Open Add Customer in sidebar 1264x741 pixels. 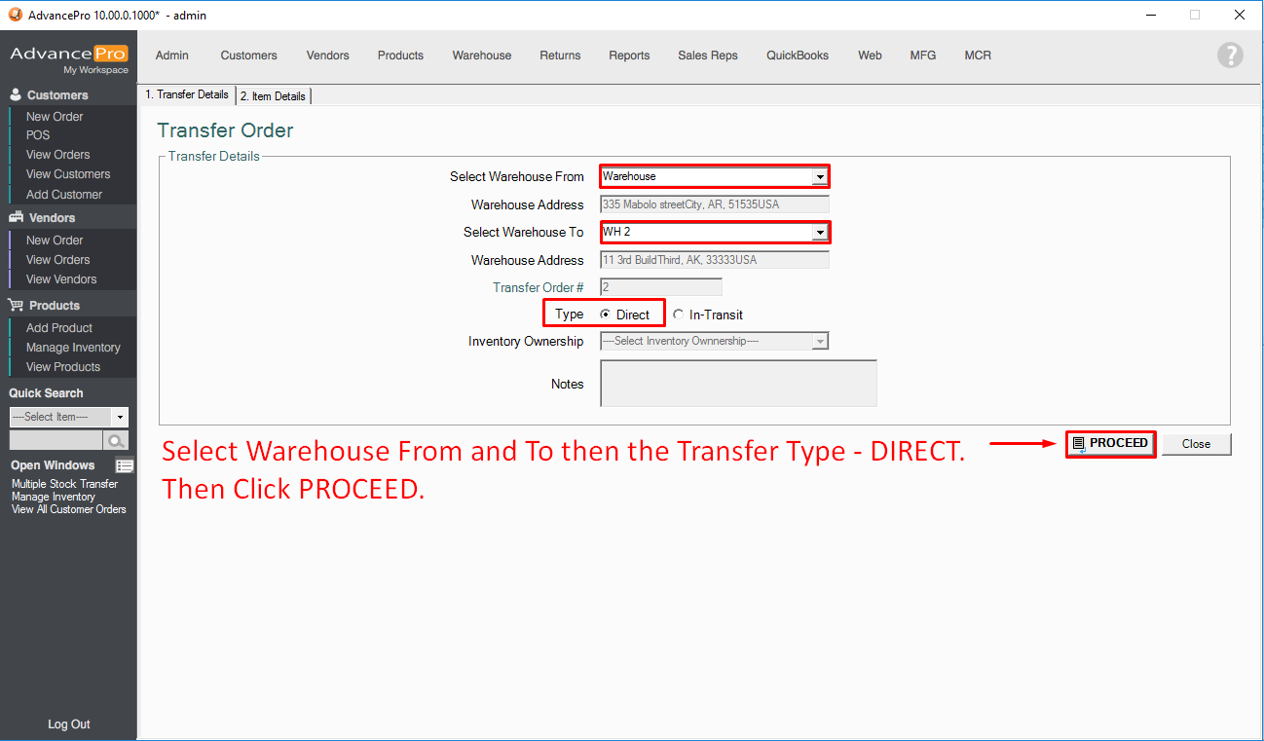click(64, 195)
